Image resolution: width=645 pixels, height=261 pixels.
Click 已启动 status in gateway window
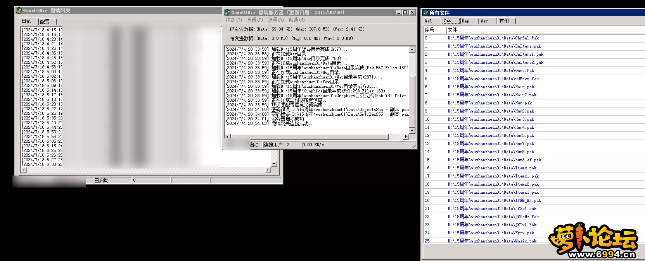point(112,180)
